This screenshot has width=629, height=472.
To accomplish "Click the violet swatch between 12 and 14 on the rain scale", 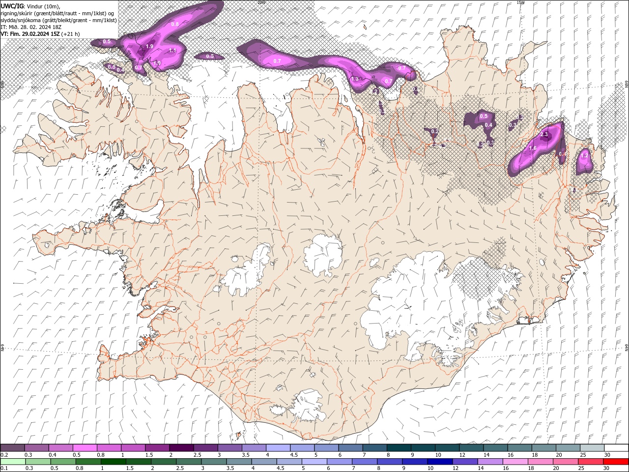I will (465, 462).
